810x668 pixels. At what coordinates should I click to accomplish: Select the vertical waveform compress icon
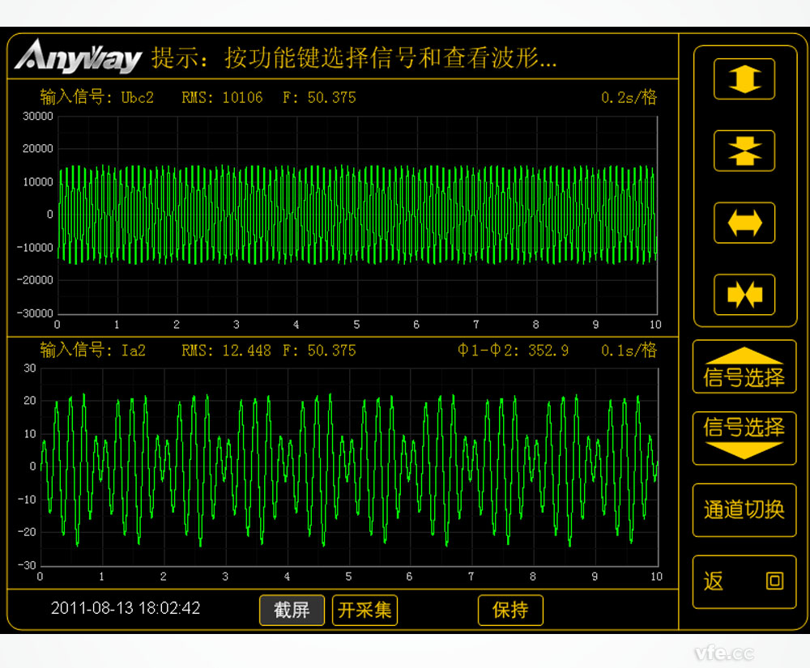pyautogui.click(x=743, y=151)
